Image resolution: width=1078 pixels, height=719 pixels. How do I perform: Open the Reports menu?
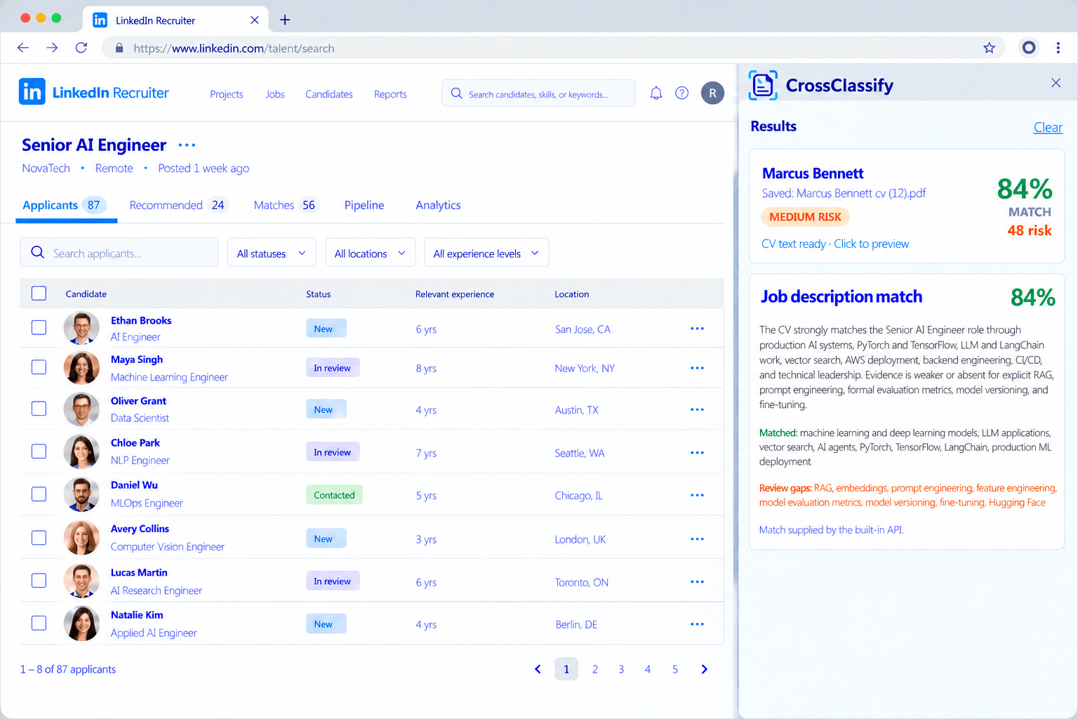point(390,94)
